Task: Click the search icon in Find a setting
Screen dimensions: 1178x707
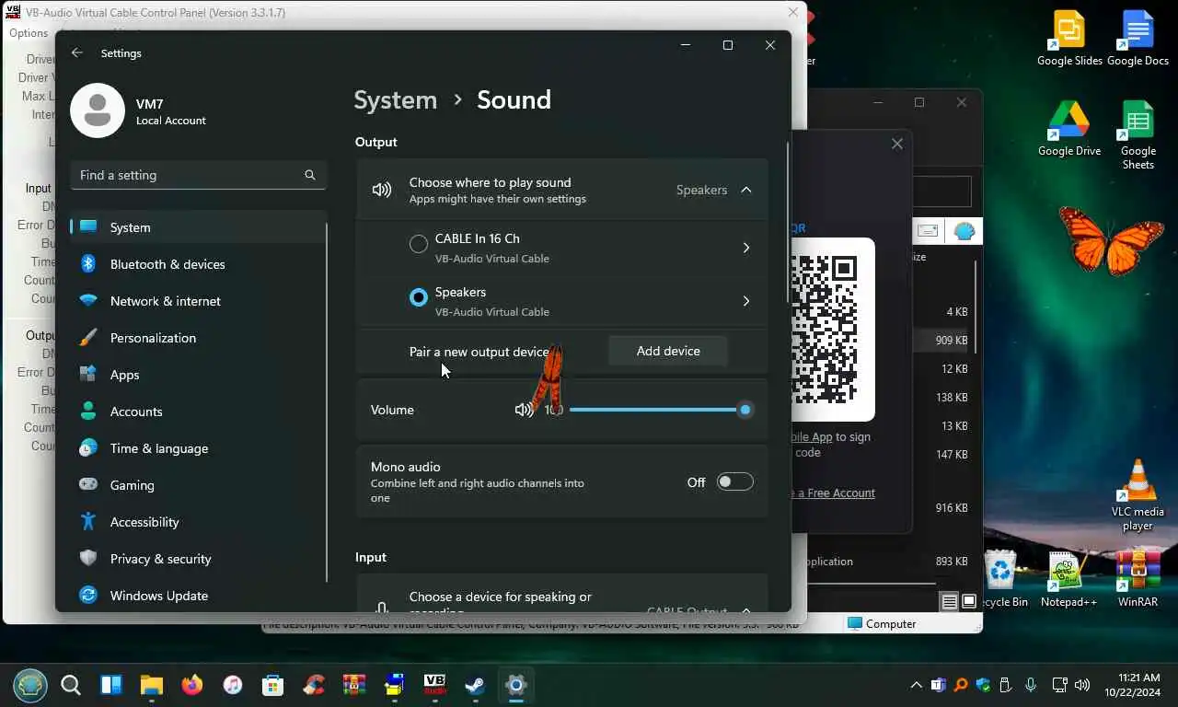Action: (x=310, y=175)
